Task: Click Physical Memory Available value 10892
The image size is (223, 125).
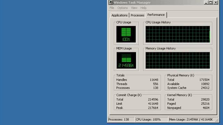Action: click(x=205, y=84)
